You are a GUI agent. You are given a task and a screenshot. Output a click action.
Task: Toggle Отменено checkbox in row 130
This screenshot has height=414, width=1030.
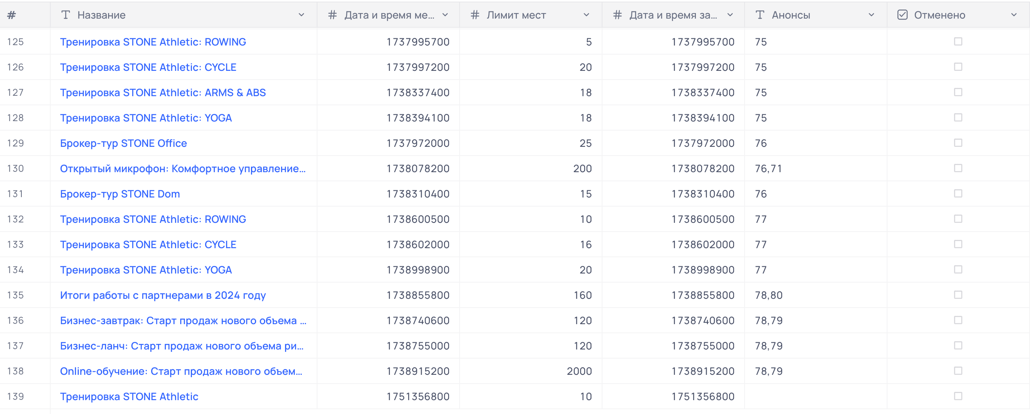click(x=958, y=168)
